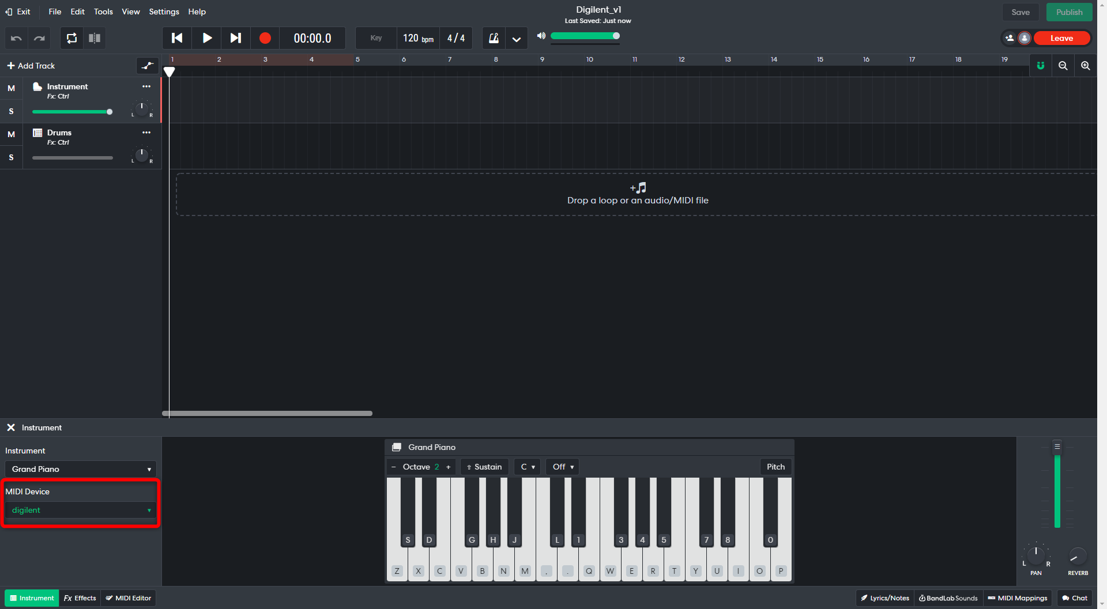The width and height of the screenshot is (1107, 609).
Task: Decrease the octave with minus
Action: click(x=394, y=467)
